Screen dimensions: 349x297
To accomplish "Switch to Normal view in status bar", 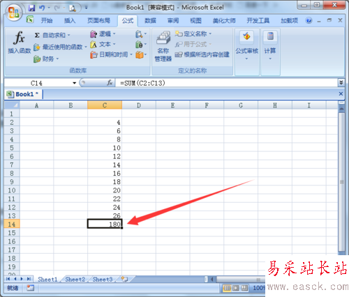I will tap(227, 288).
